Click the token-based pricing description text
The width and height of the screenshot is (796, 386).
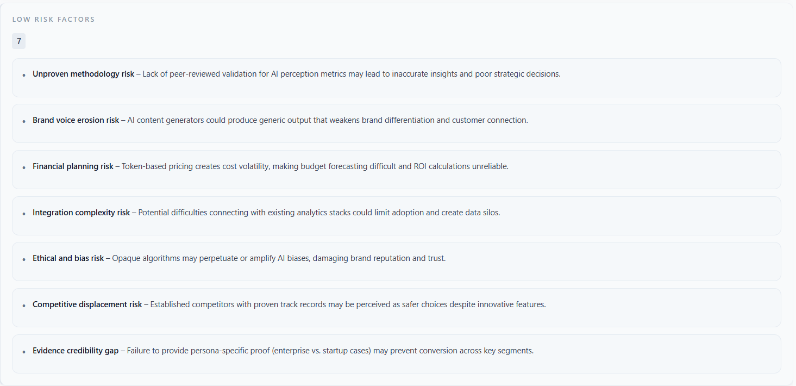click(x=315, y=166)
